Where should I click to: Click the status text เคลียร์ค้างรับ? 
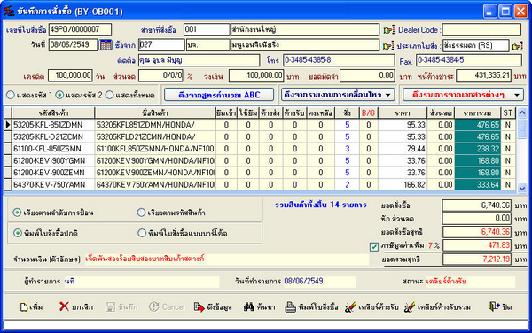pos(447,282)
